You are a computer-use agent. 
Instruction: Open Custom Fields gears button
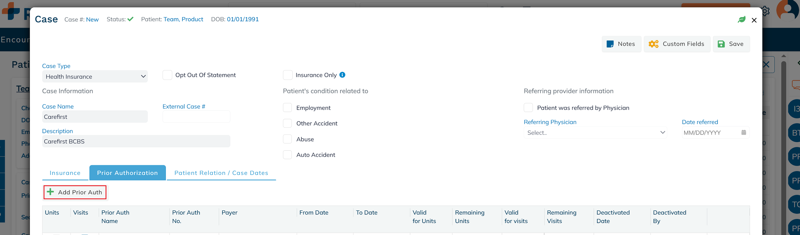677,44
